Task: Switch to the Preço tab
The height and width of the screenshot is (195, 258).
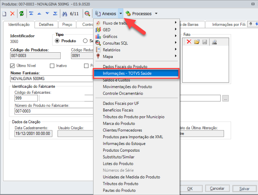Action: (x=67, y=25)
